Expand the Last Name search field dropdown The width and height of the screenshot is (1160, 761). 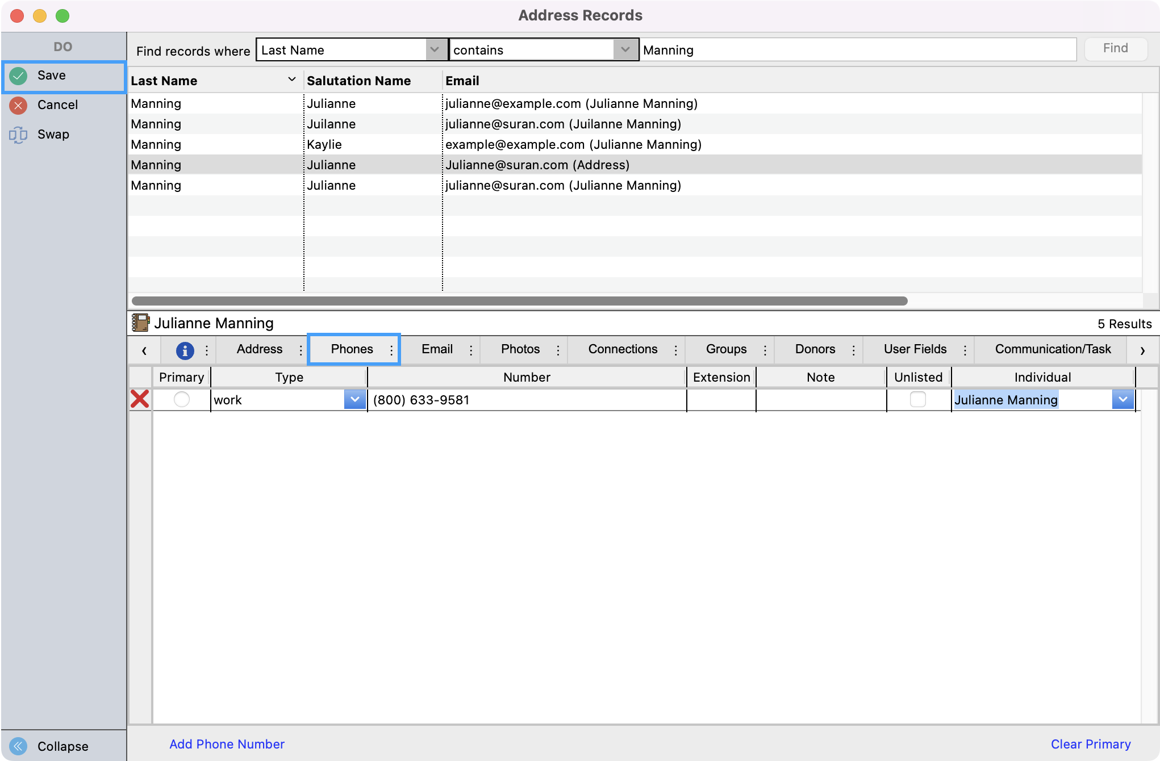(435, 50)
